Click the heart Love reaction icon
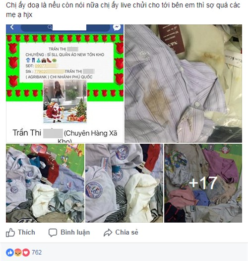This screenshot has width=248, height=261. pyautogui.click(x=26, y=253)
